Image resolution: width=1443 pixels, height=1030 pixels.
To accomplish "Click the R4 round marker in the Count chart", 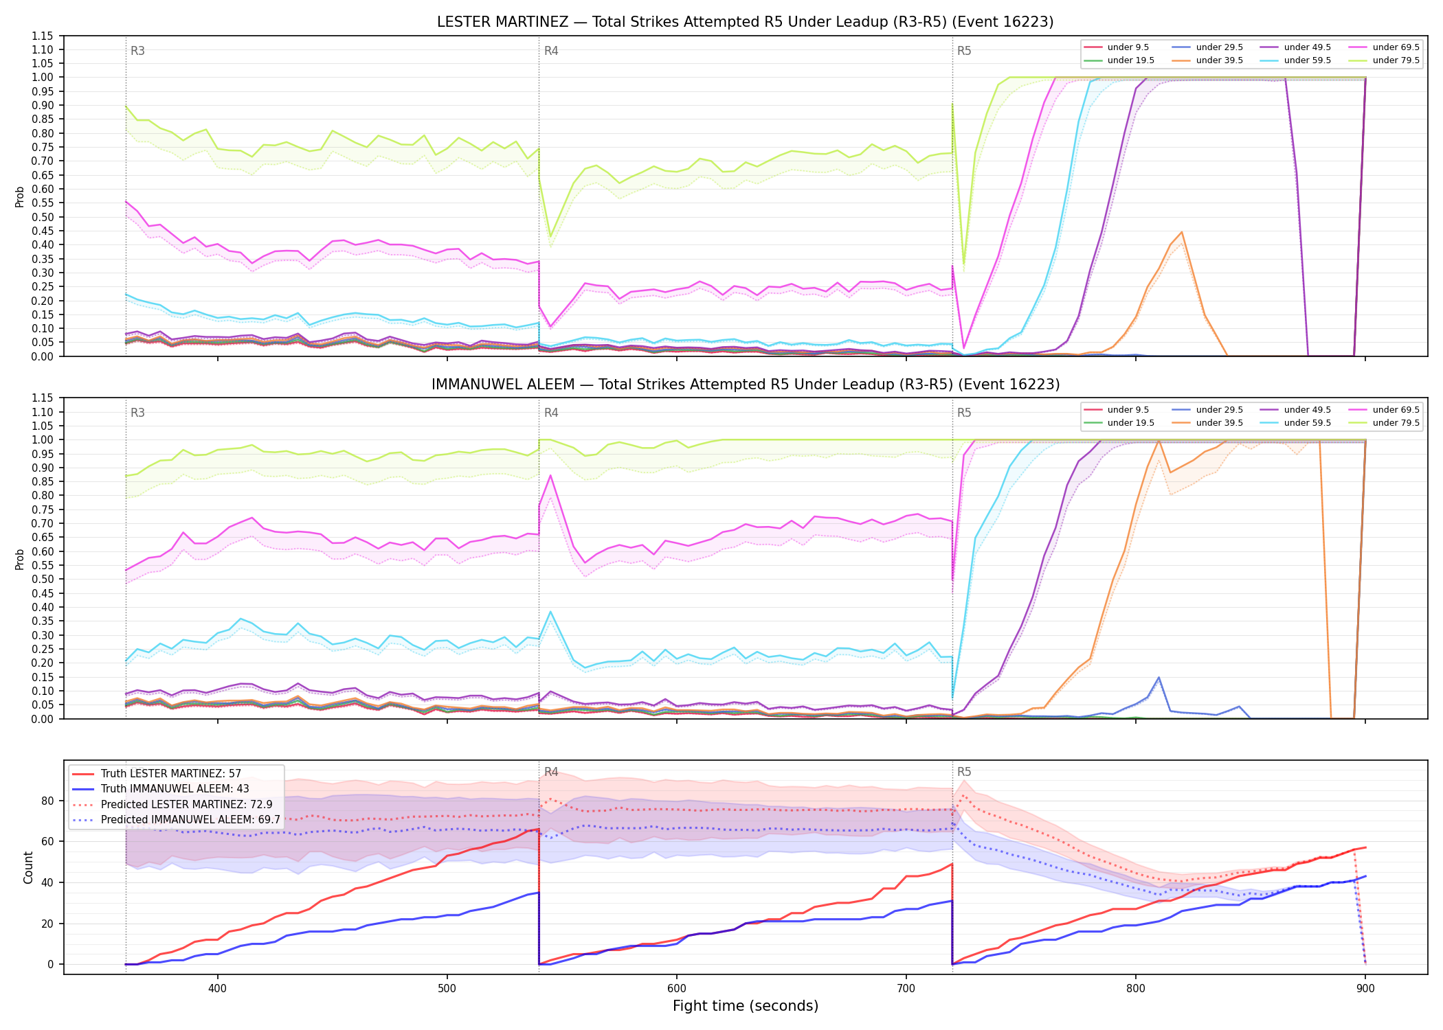I will click(x=551, y=772).
